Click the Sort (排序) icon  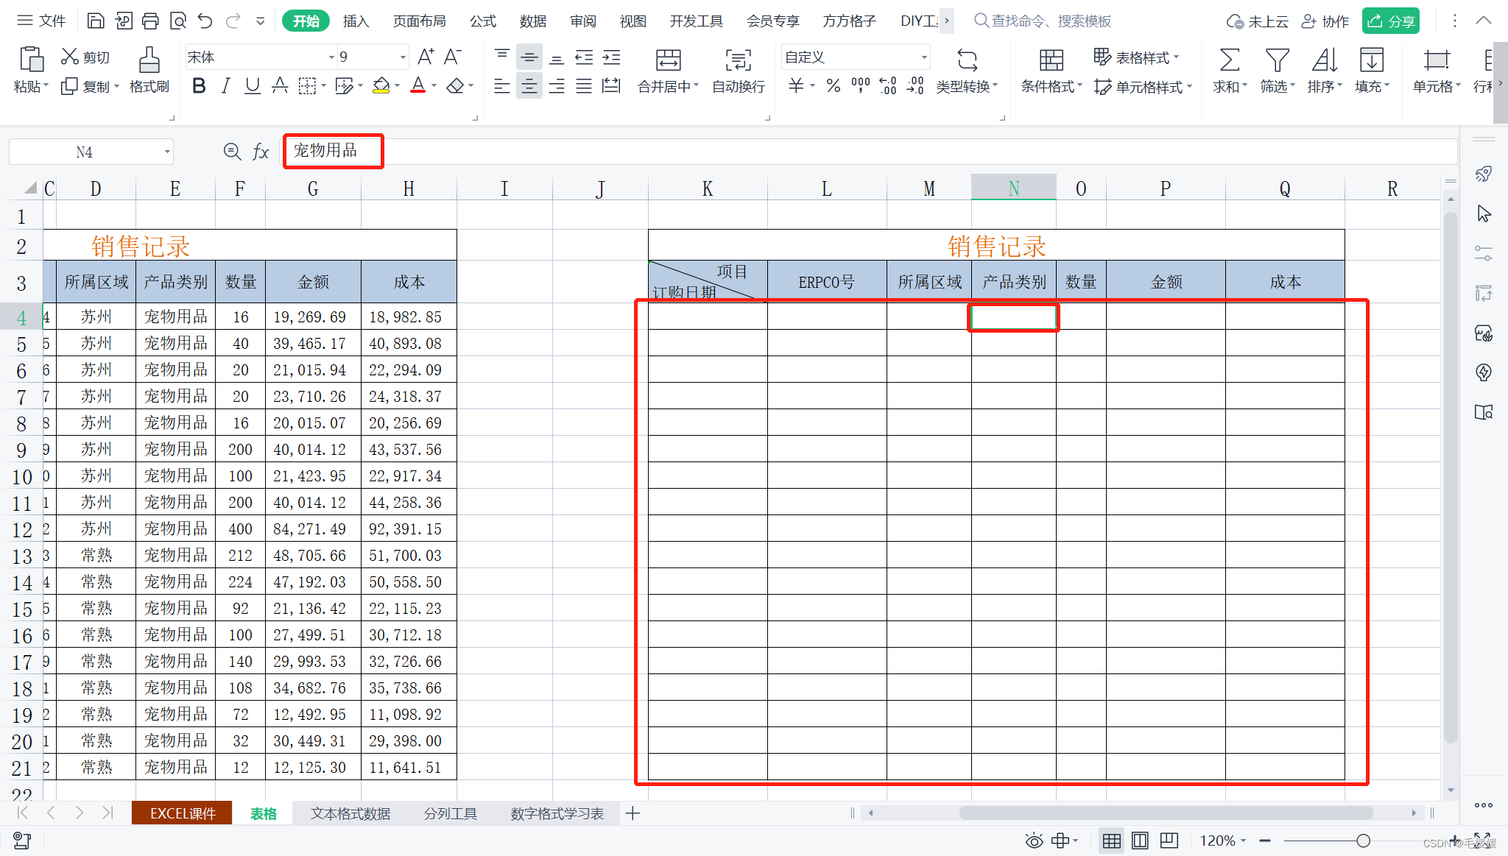[x=1324, y=61]
